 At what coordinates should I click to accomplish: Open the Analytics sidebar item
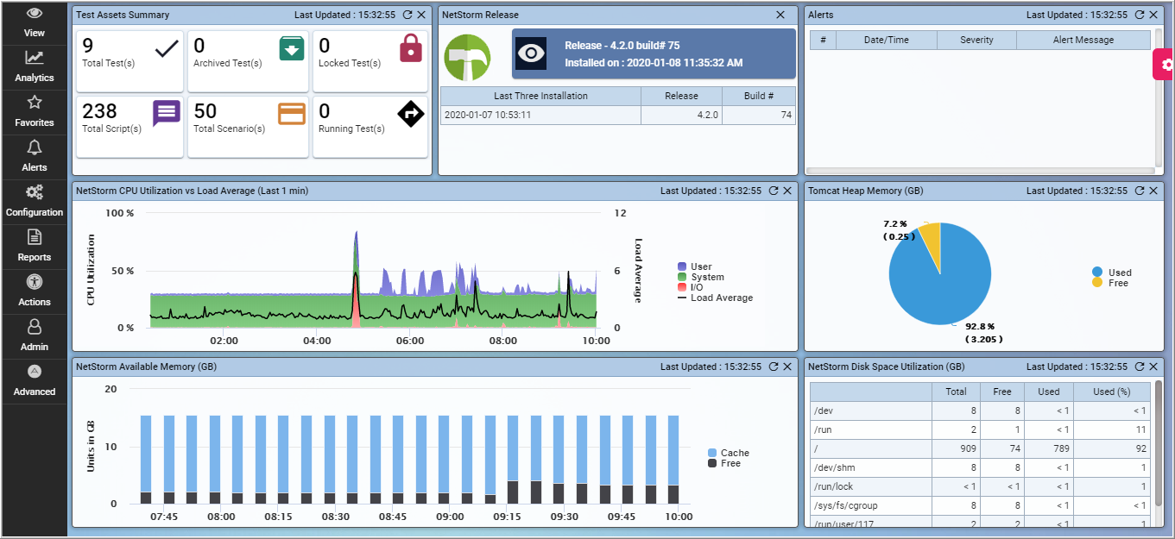click(x=34, y=68)
